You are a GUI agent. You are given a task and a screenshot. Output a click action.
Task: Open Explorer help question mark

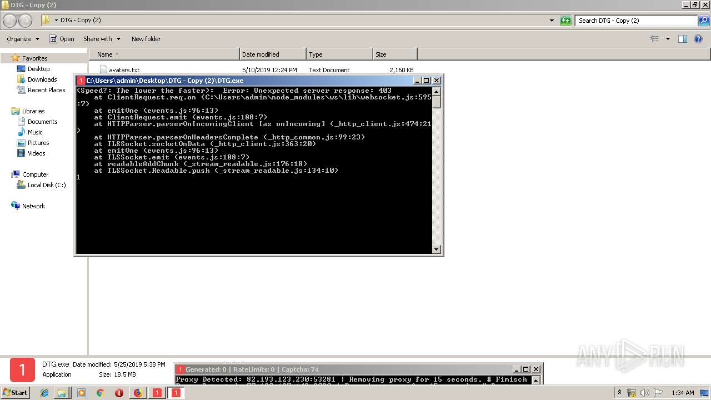(x=698, y=39)
